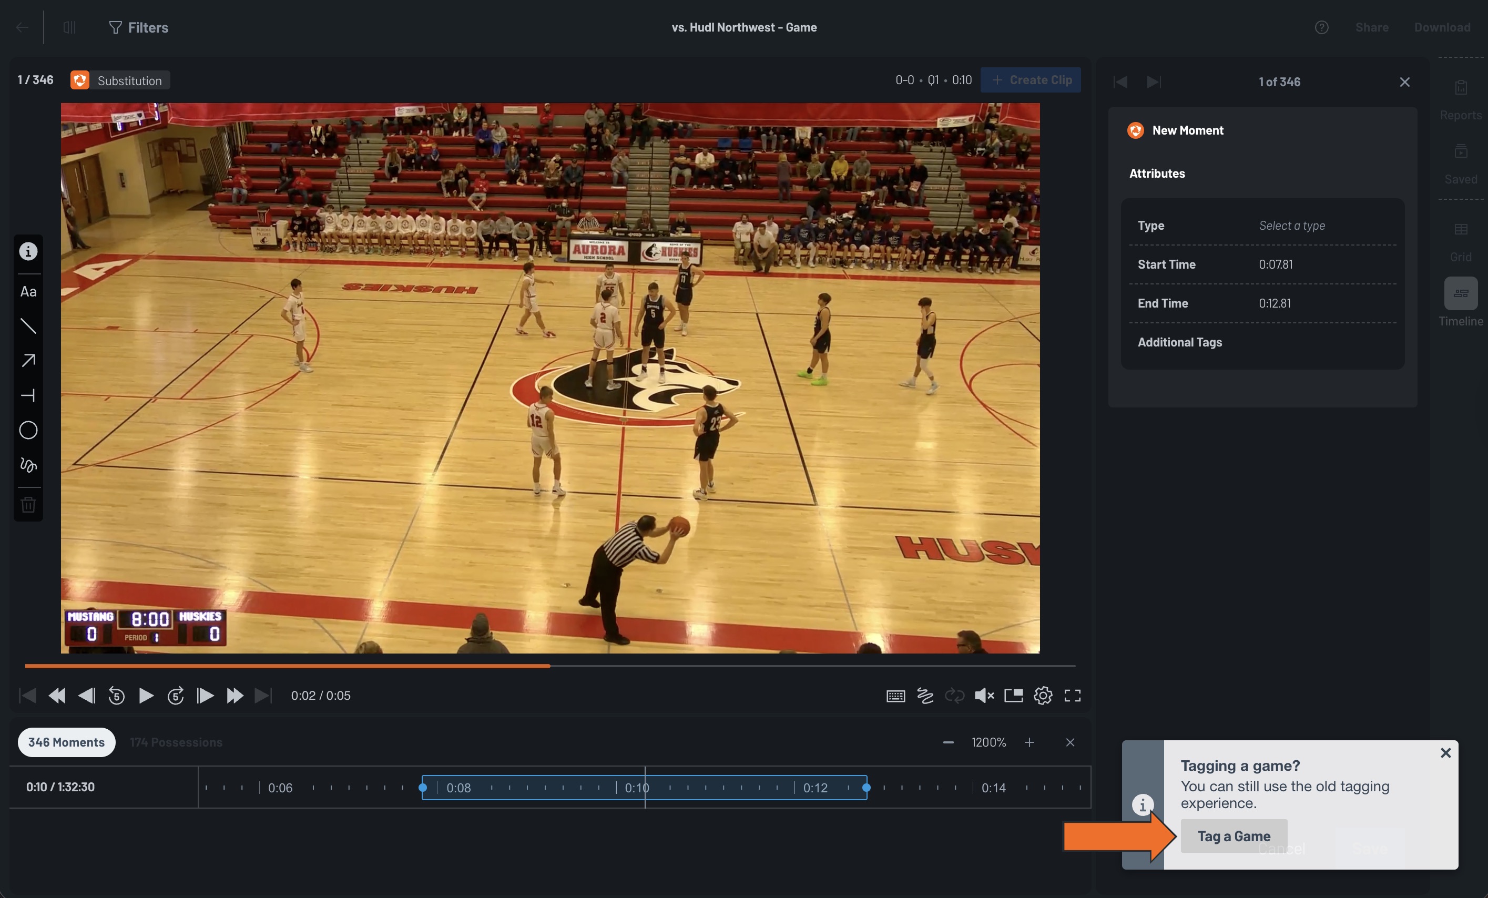Click the Create Clip button
1488x898 pixels.
pos(1031,80)
